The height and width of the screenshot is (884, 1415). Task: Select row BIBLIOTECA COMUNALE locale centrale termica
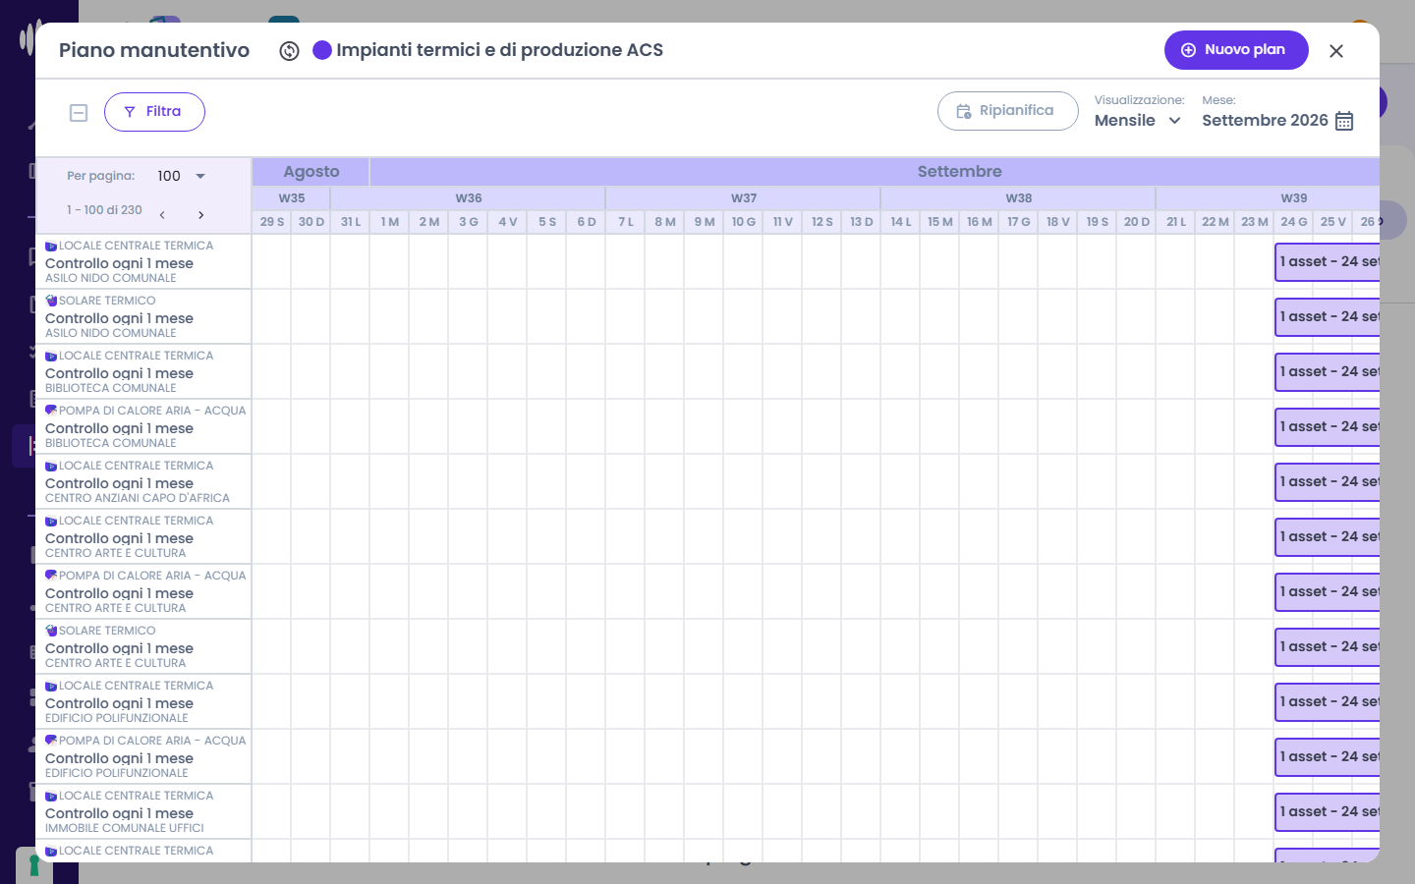coord(143,372)
